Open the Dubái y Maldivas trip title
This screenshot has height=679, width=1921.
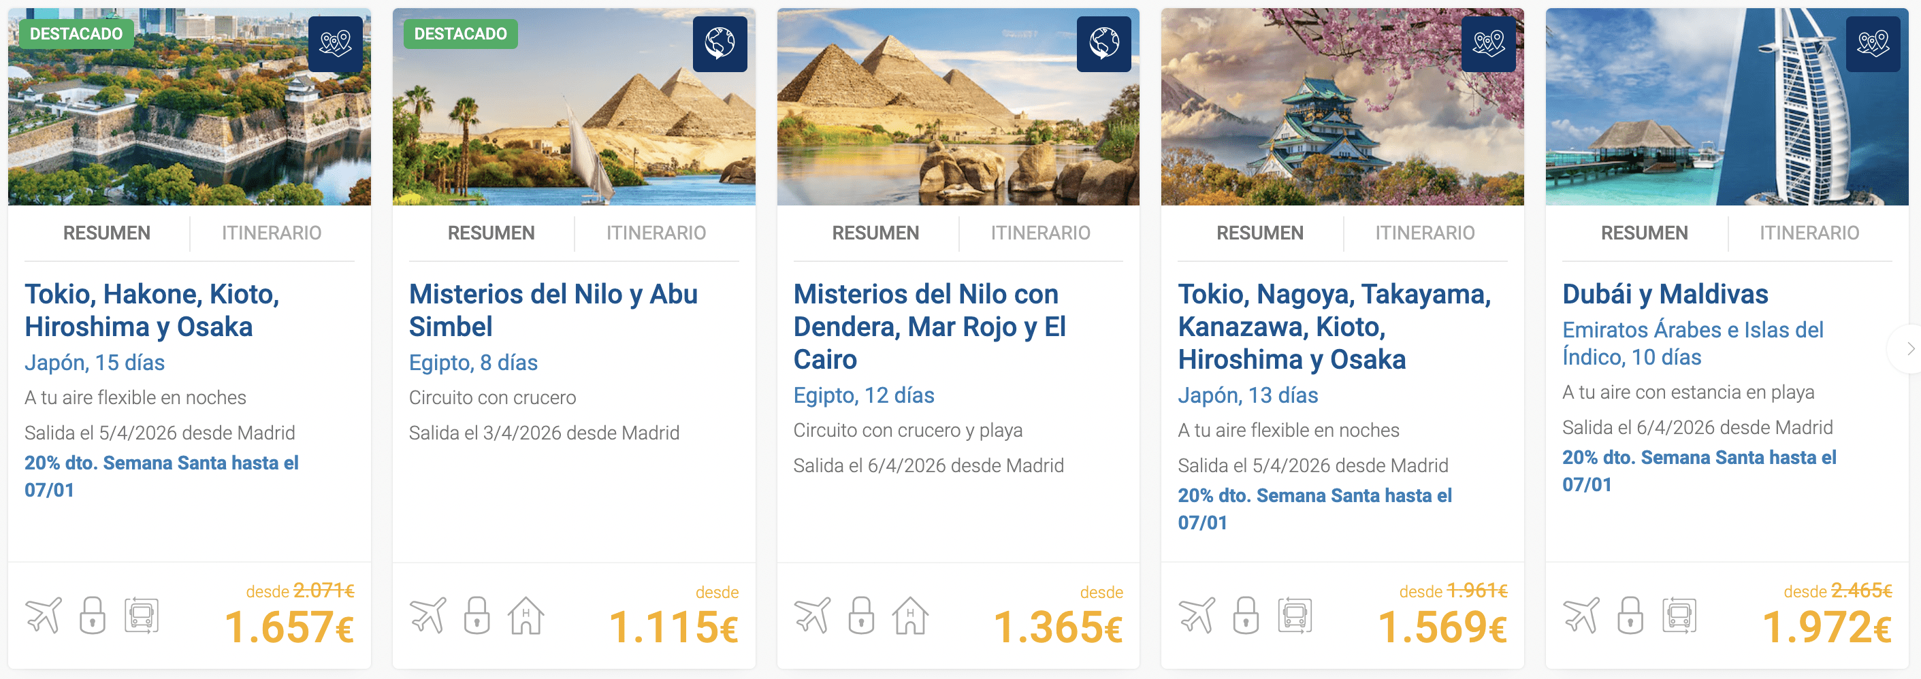click(x=1664, y=295)
